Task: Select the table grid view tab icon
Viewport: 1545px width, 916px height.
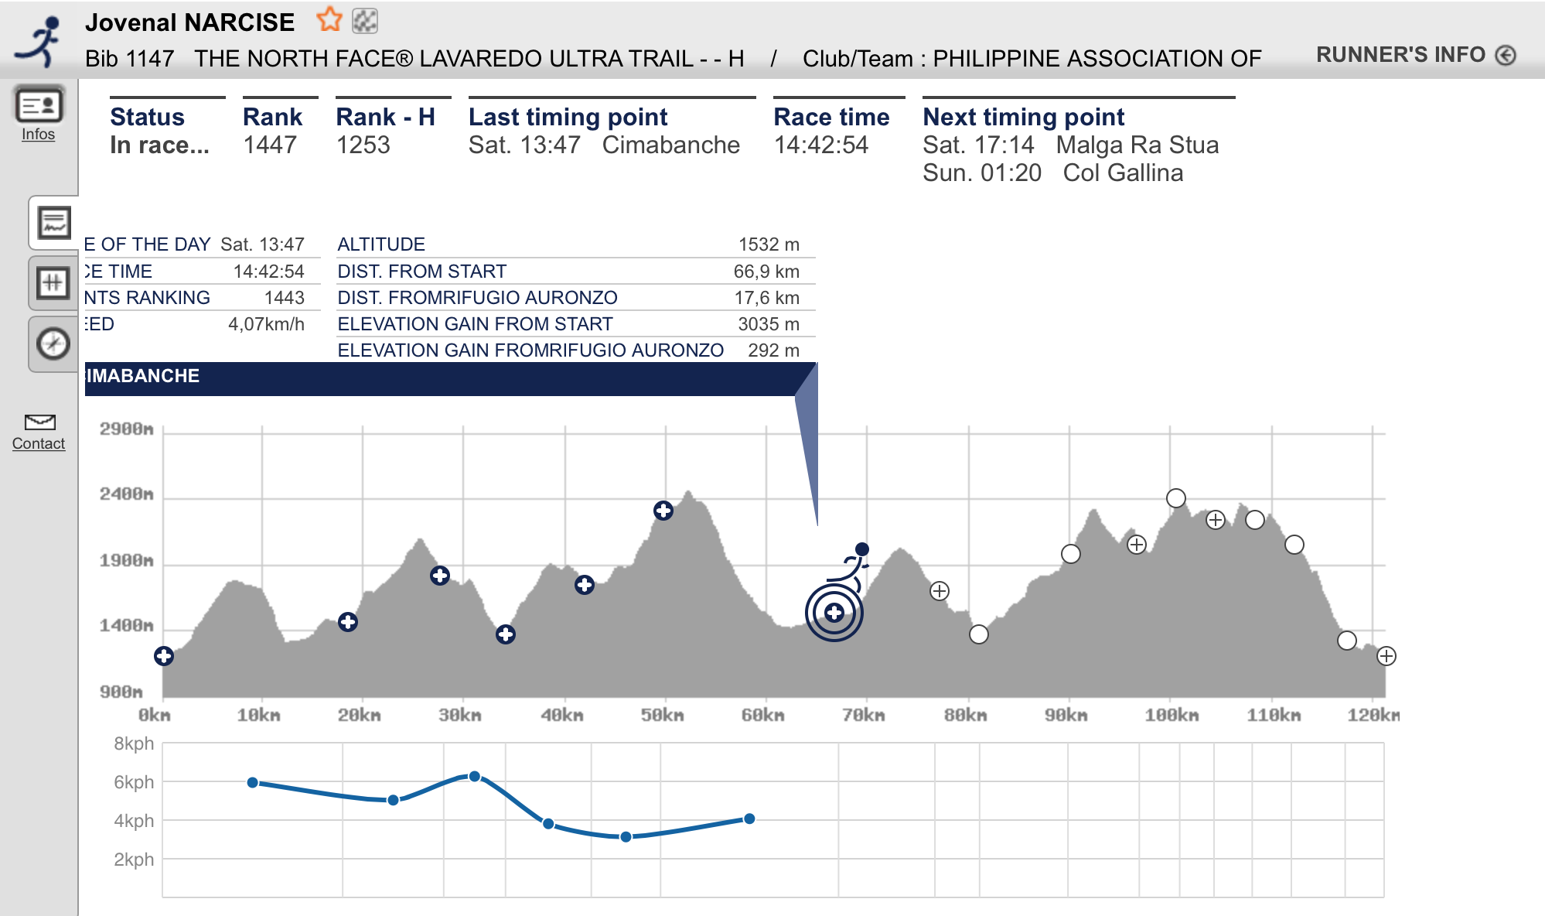Action: tap(53, 282)
